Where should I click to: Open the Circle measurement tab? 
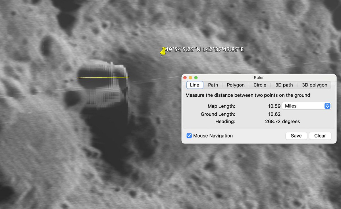point(259,85)
